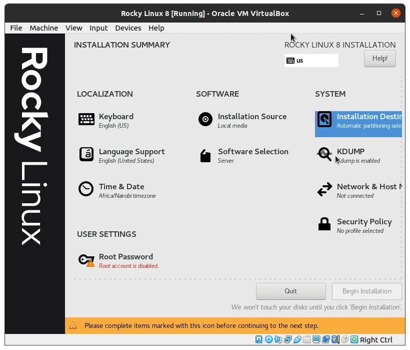Click the optical drives status icon
This screenshot has width=410, height=350.
(x=268, y=339)
